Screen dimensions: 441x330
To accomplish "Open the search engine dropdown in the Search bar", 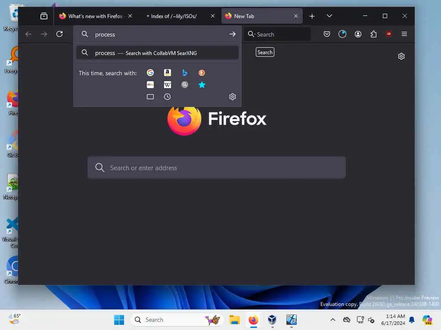I will click(x=251, y=34).
